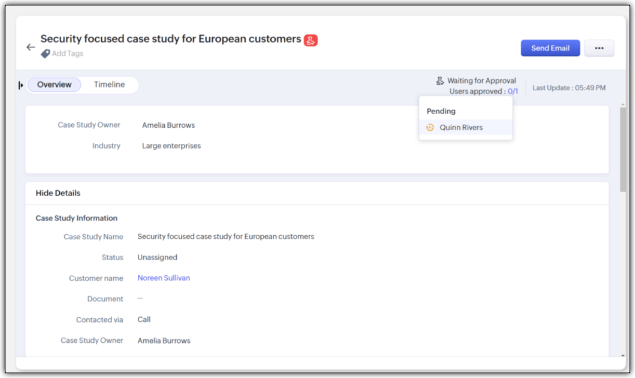
Task: Click the back arrow icon
Action: point(31,47)
